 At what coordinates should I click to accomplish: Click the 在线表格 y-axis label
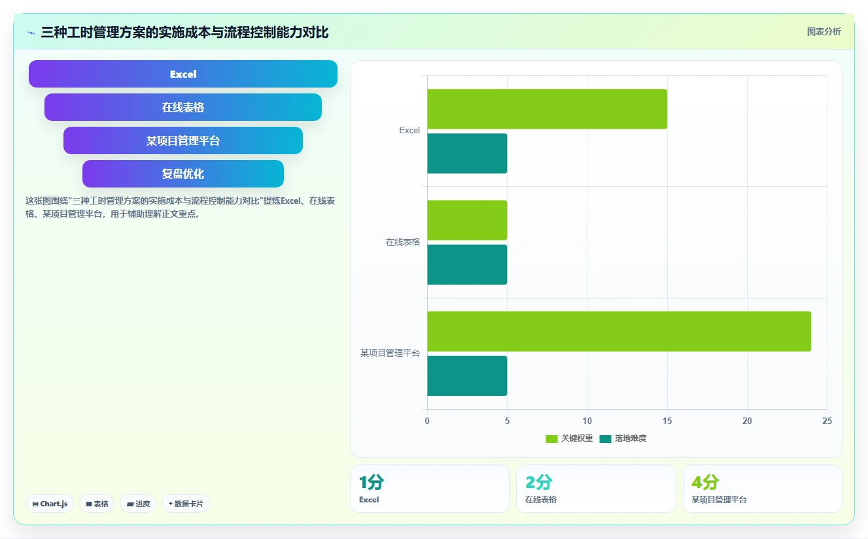pos(403,242)
